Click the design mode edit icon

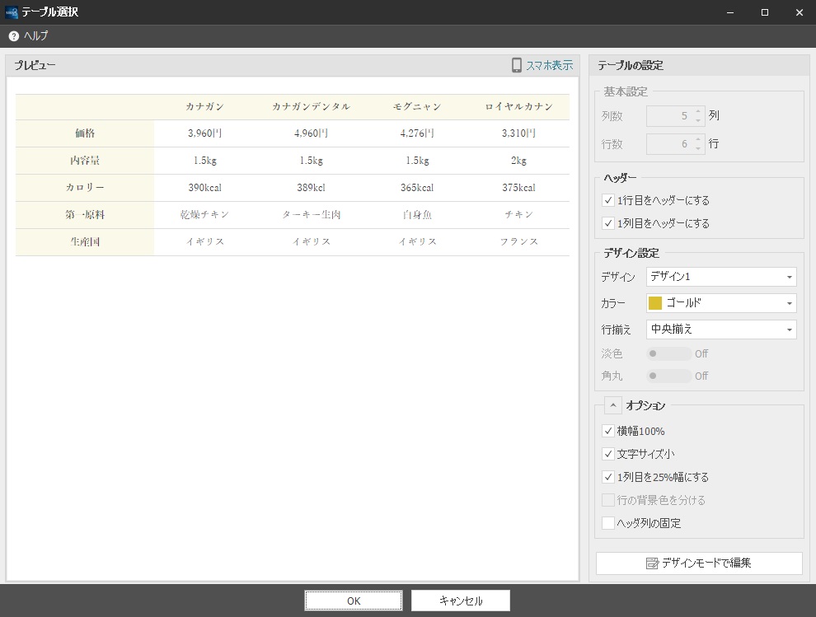(x=652, y=563)
